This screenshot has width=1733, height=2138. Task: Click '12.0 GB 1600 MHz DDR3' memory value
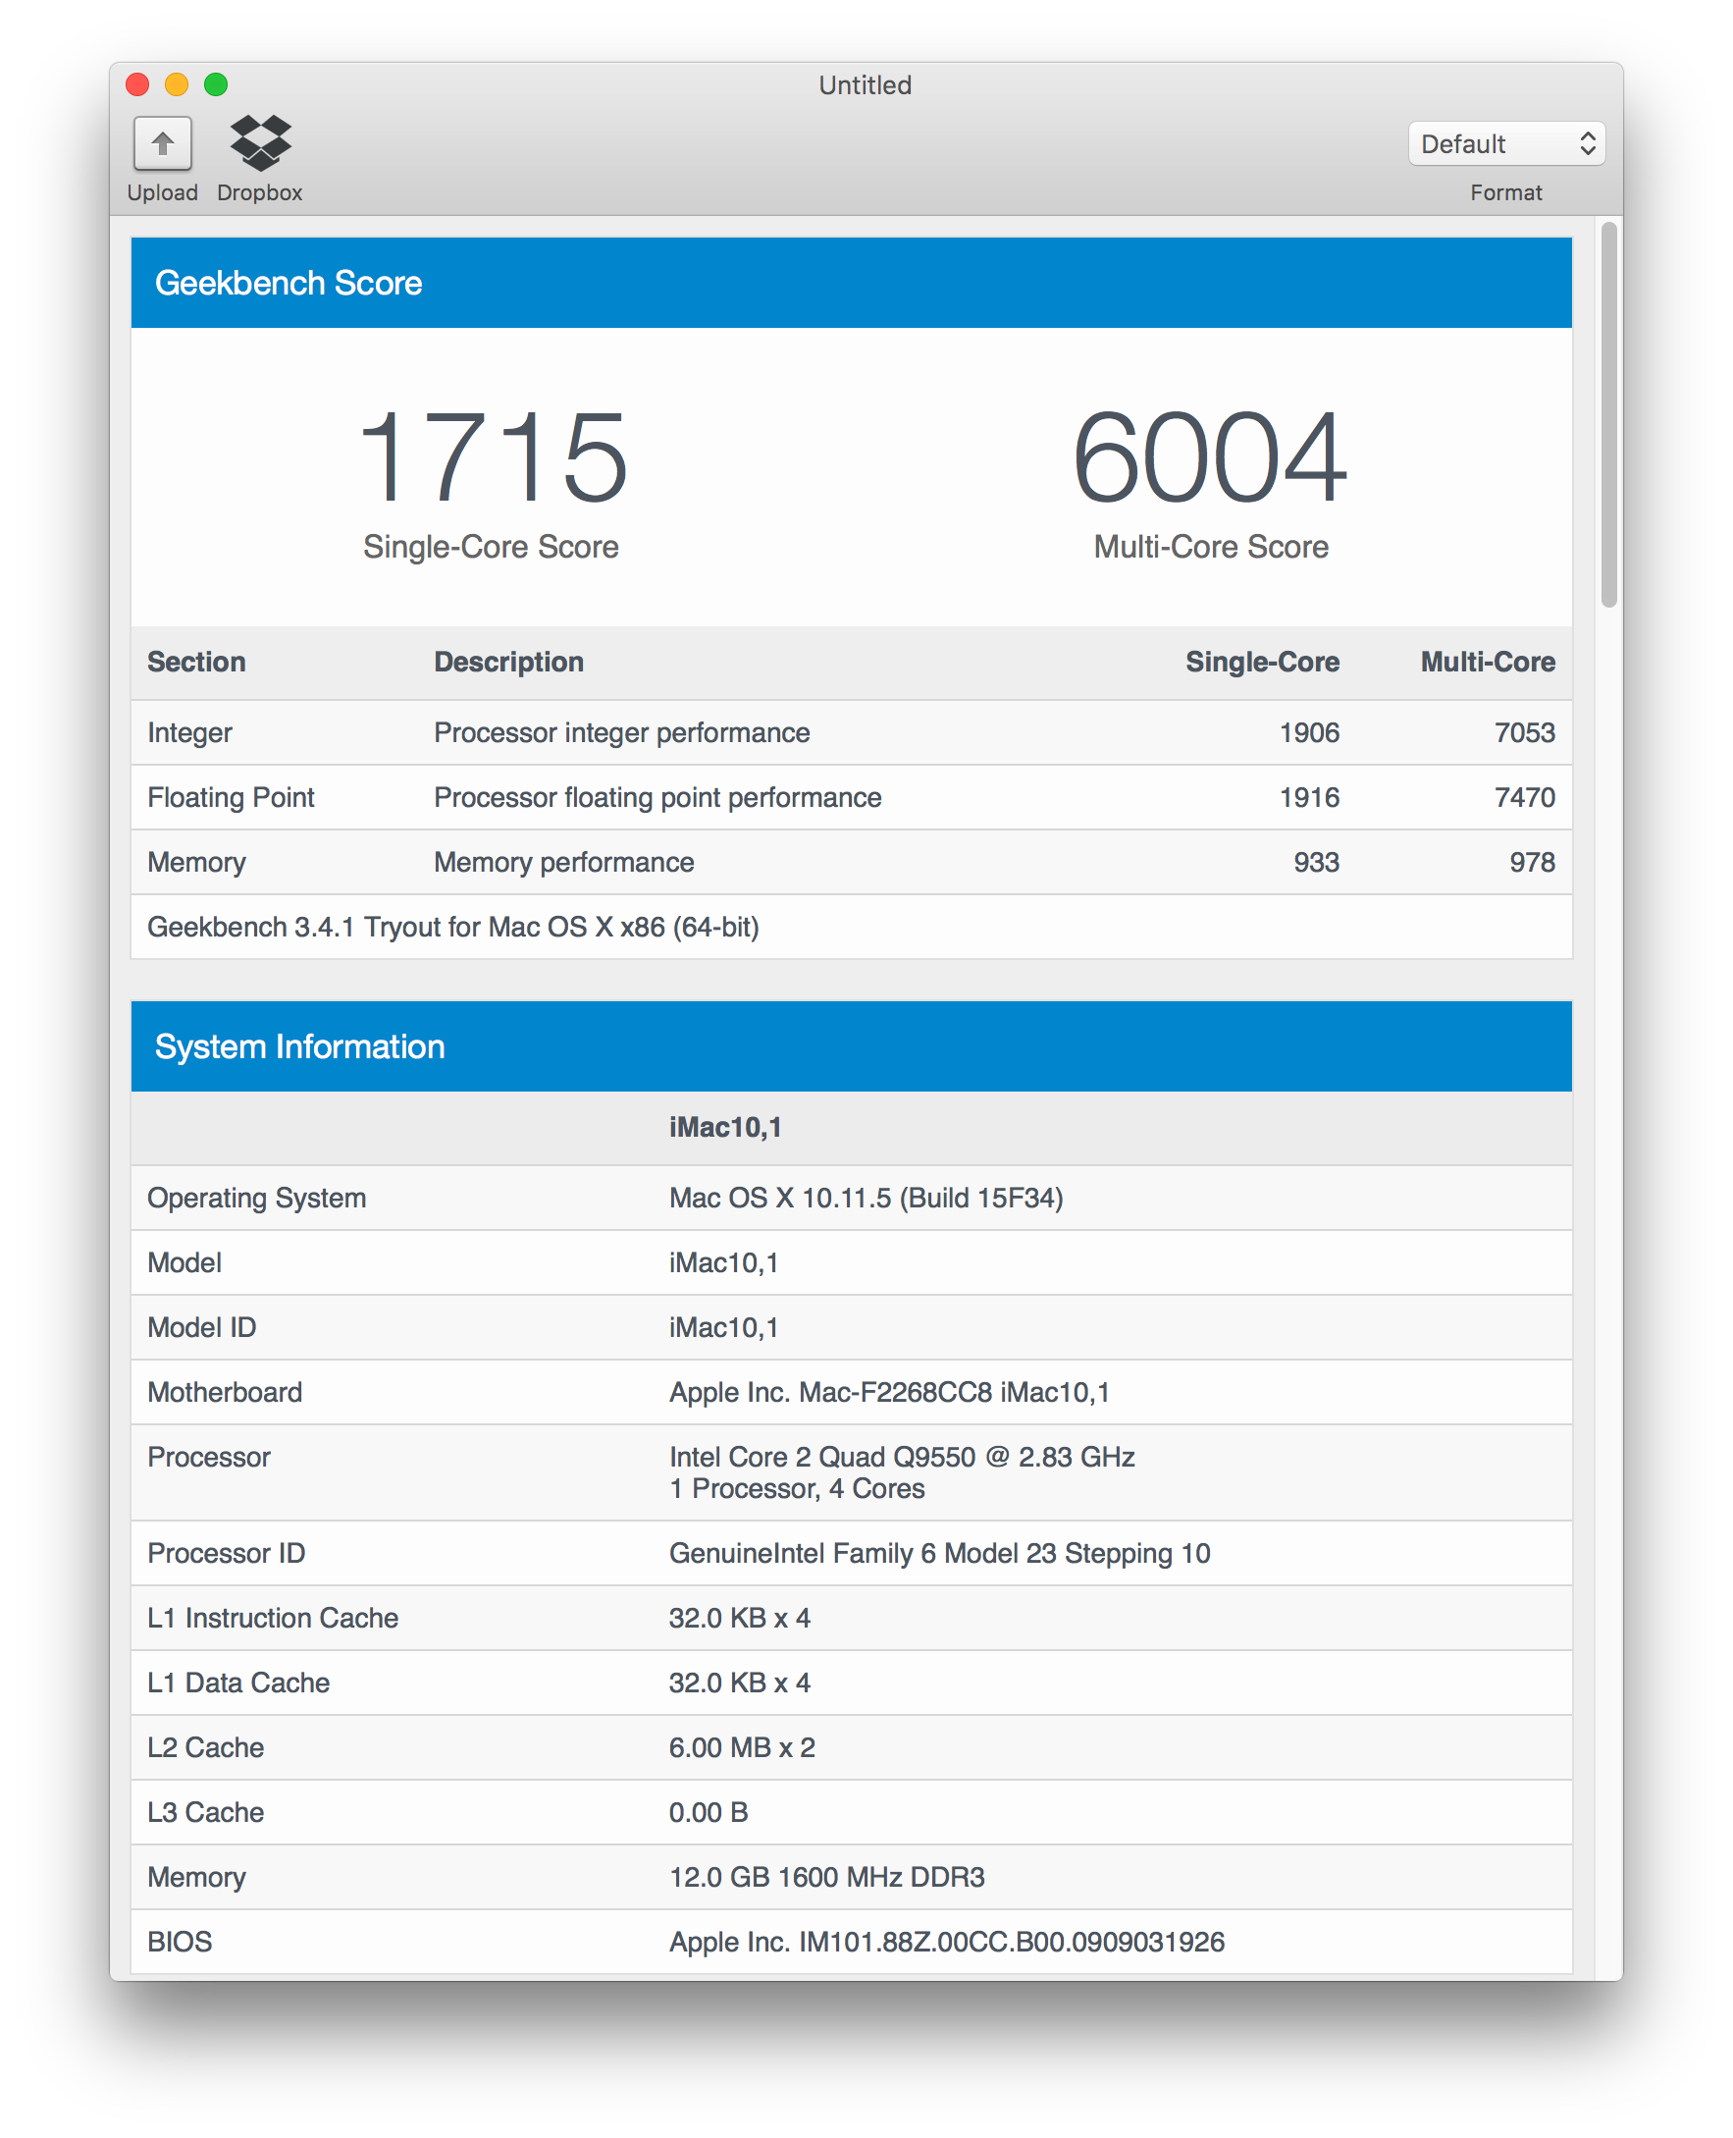826,1877
